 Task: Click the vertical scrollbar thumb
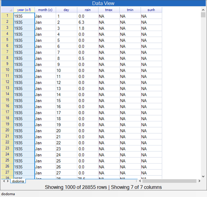(x=203, y=15)
